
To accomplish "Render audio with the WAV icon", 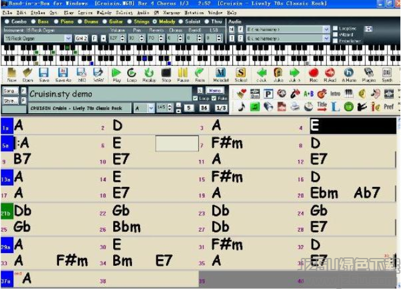I will (98, 75).
